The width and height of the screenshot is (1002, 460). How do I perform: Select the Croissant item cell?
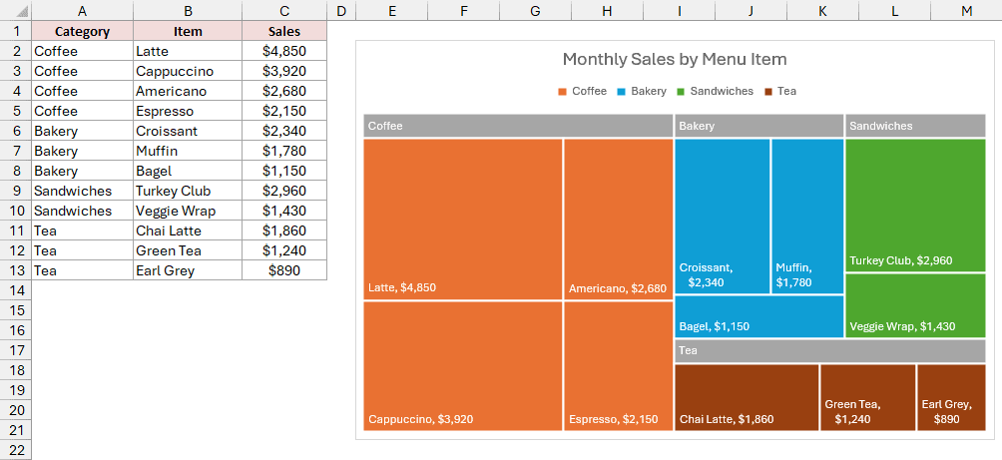[x=188, y=131]
